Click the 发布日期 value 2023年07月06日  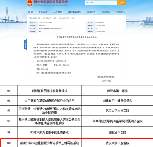point(101,32)
